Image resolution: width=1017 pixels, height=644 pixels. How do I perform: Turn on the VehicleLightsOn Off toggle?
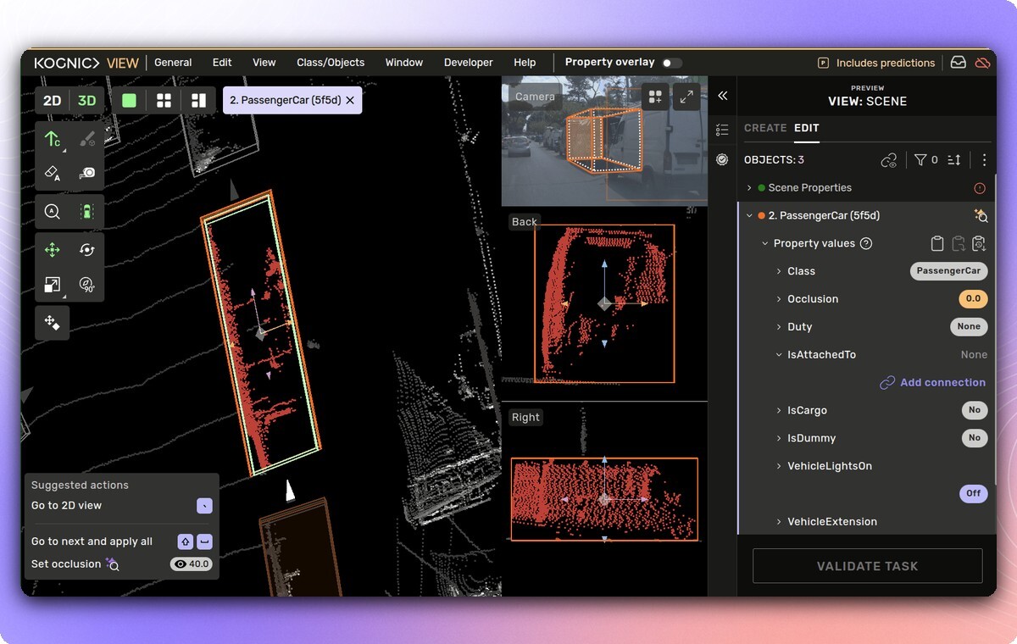(973, 493)
